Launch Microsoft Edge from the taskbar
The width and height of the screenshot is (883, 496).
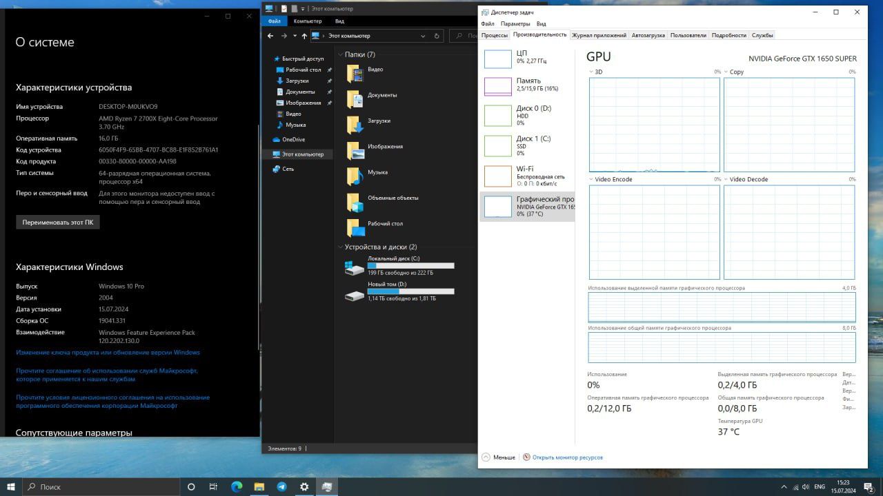[x=237, y=486]
